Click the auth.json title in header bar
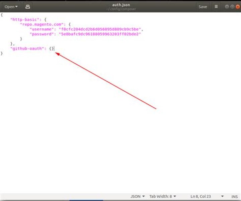This screenshot has width=241, height=201. click(x=121, y=5)
